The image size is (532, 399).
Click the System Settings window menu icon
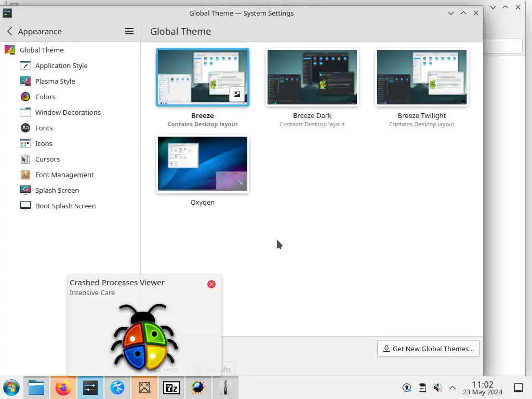pos(7,13)
